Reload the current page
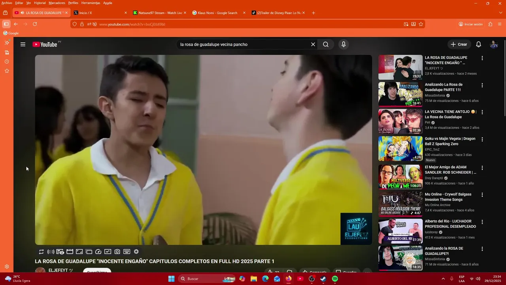 [x=35, y=24]
